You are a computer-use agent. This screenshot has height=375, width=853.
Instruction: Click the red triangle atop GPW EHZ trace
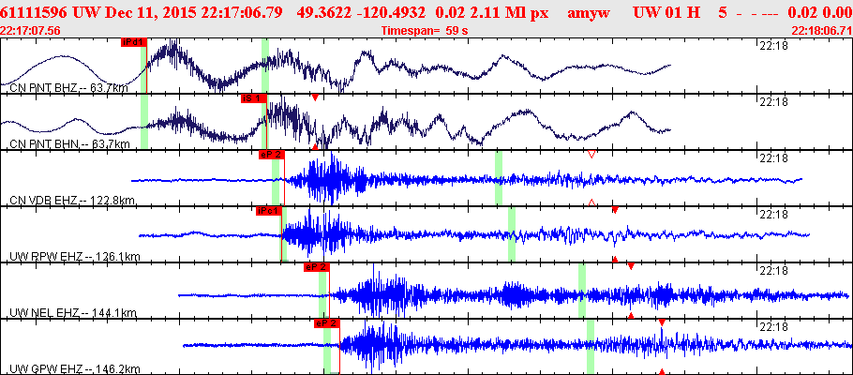click(662, 322)
